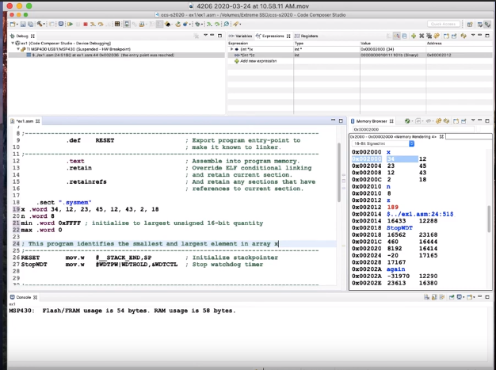This screenshot has width=496, height=370.
Task: Click the StopWDT label in memory browser
Action: click(x=399, y=227)
